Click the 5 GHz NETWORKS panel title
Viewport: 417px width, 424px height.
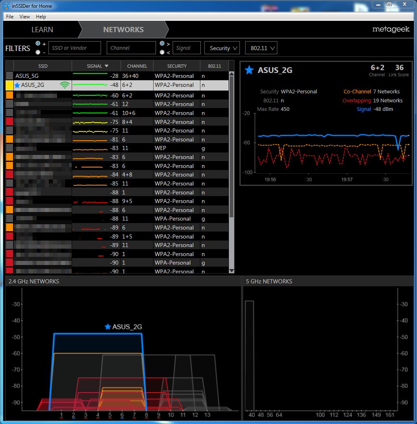pos(269,281)
